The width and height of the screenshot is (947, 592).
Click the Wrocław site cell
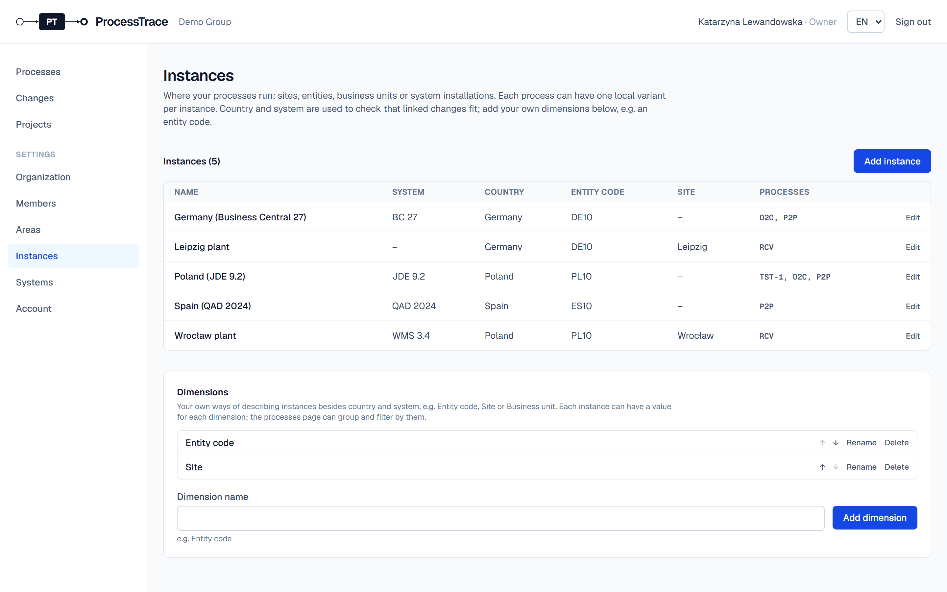[x=695, y=336]
